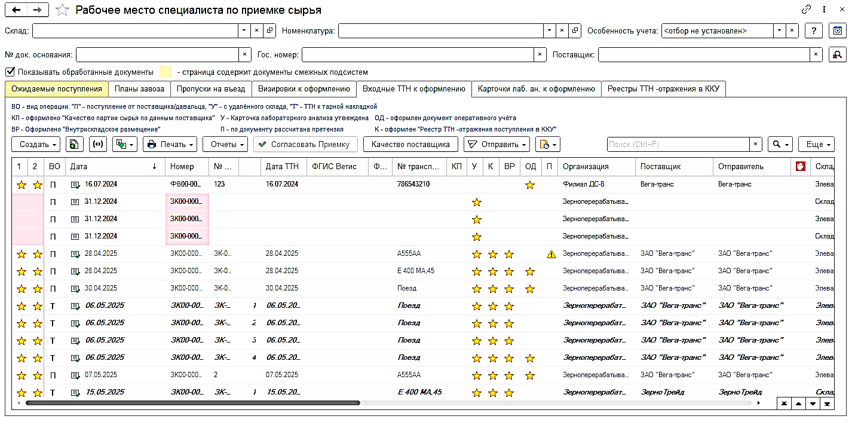Click the document icon in the 30.04.2025 row
Image resolution: width=855 pixels, height=422 pixels.
tap(75, 289)
